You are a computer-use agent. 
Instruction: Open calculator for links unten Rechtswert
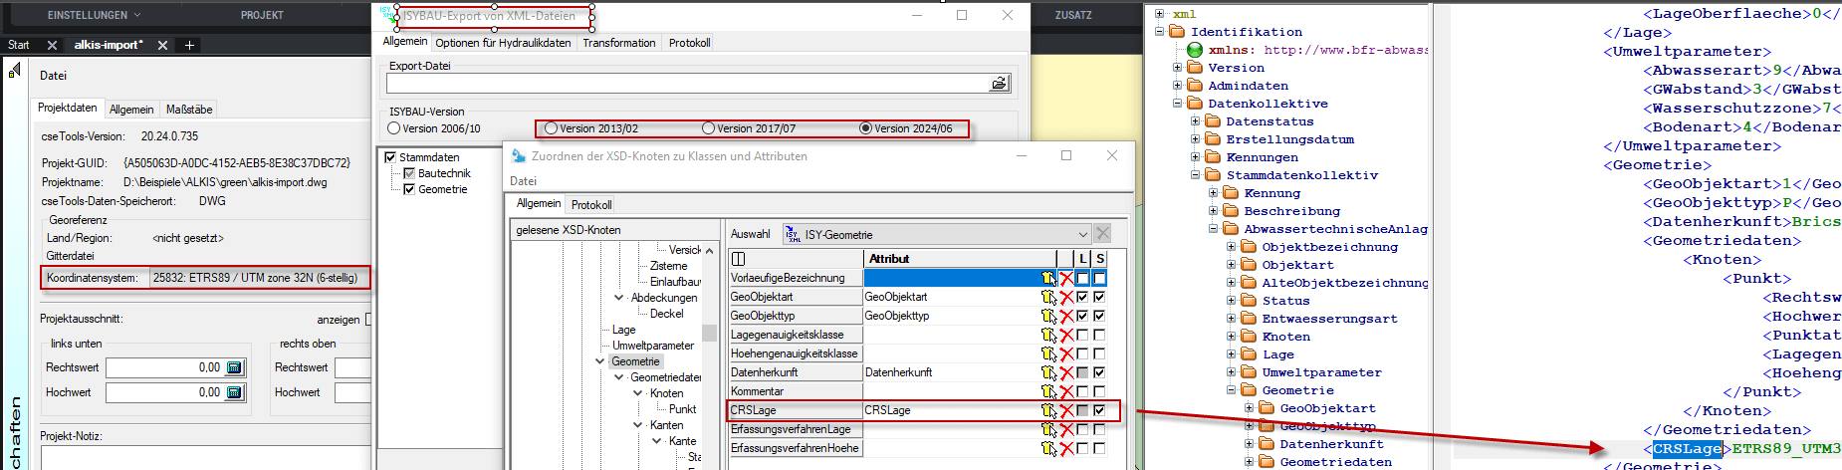click(234, 367)
